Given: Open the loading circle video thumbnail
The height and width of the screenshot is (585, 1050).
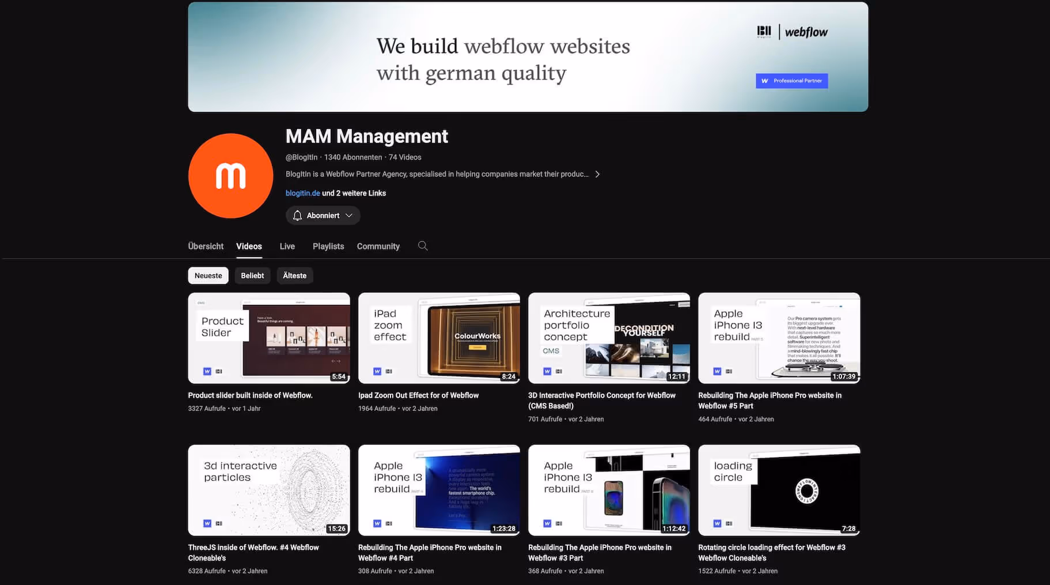Looking at the screenshot, I should [779, 490].
